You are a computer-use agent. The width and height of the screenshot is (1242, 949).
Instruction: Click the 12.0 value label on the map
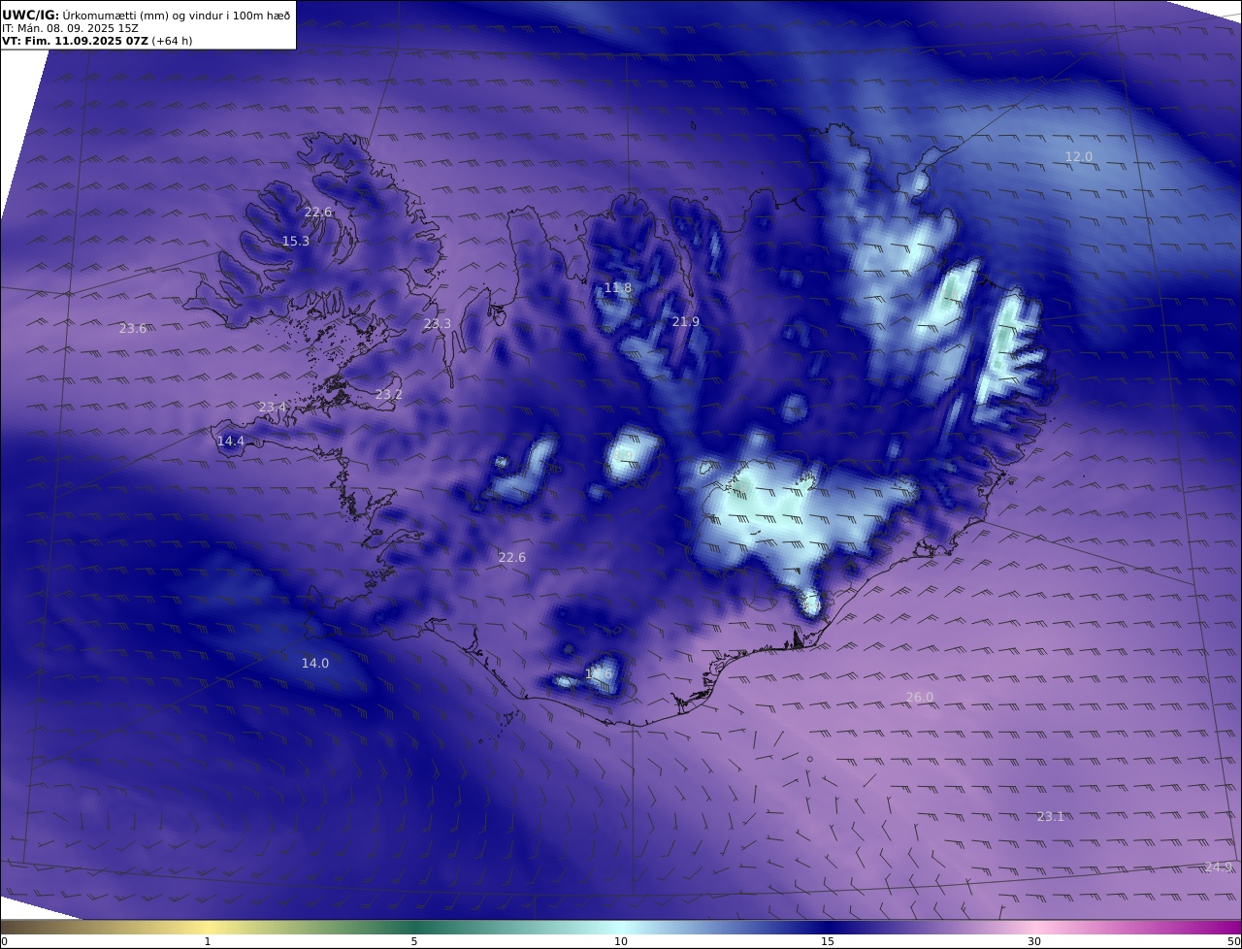[x=1079, y=157]
